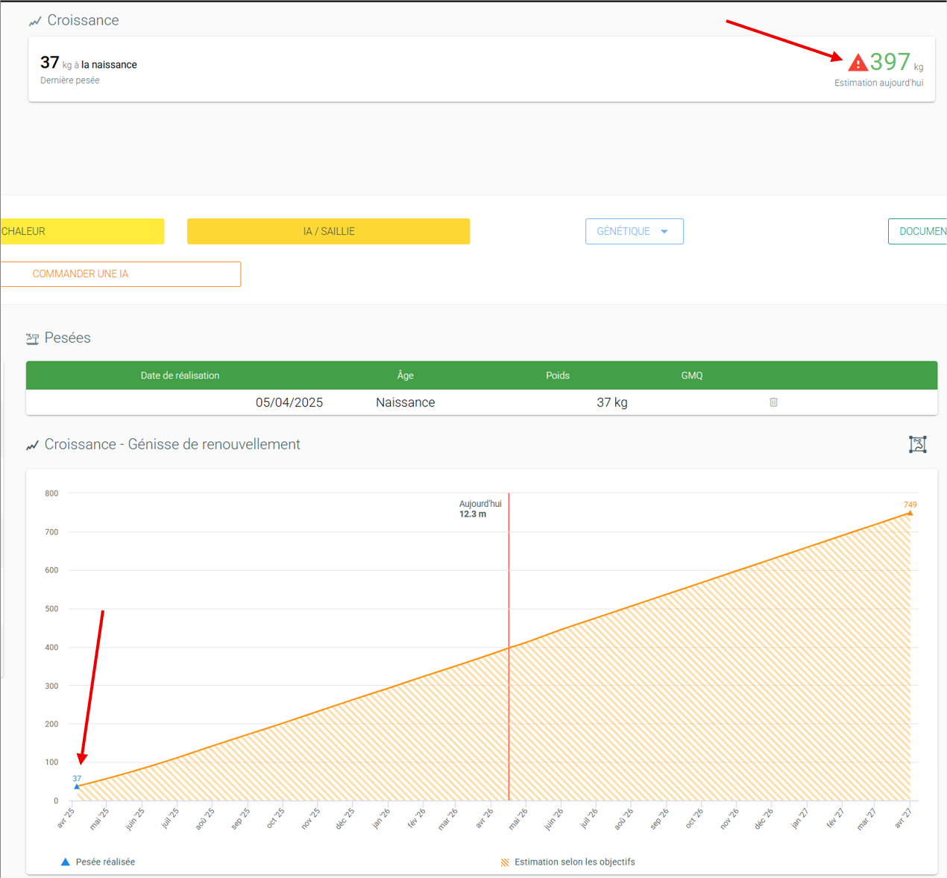
Task: Click the Naissance age cell
Action: (x=406, y=402)
